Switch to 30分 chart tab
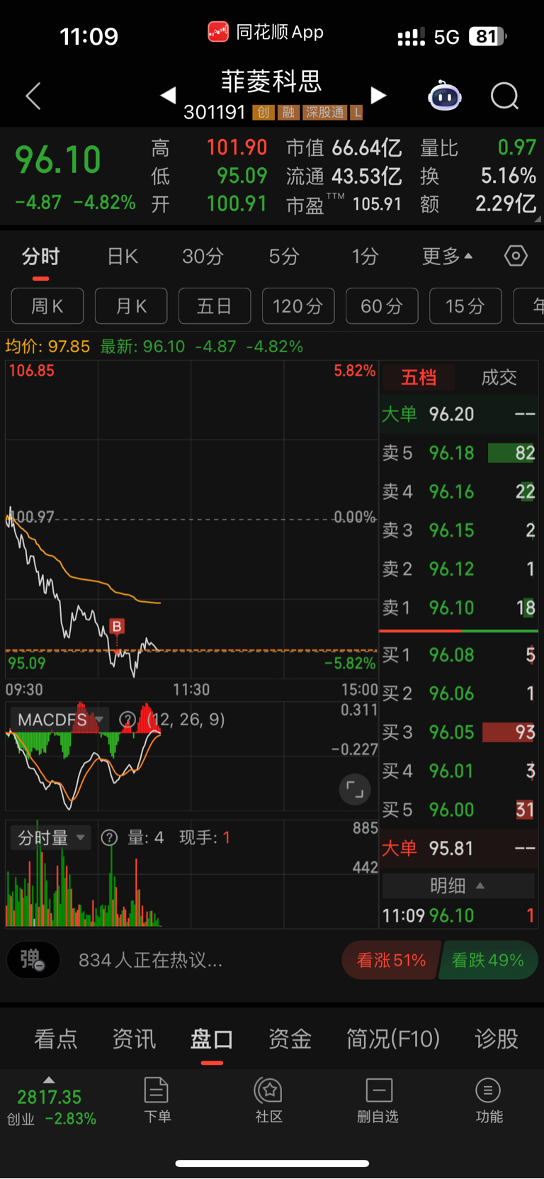544x1179 pixels. tap(203, 256)
